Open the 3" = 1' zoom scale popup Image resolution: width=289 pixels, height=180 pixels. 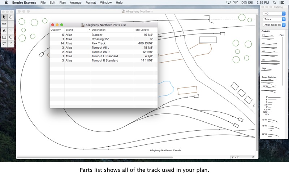pyautogui.click(x=242, y=157)
